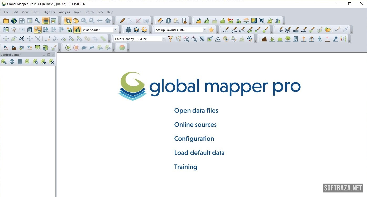Viewport: 367px width, 197px height.
Task: Click the Open data files link
Action: pyautogui.click(x=196, y=111)
